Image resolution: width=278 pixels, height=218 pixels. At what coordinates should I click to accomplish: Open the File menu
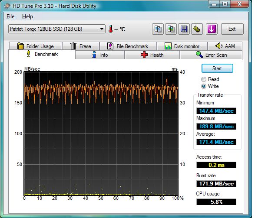tap(10, 16)
